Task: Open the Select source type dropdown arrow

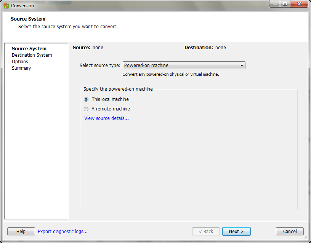Action: coord(242,66)
